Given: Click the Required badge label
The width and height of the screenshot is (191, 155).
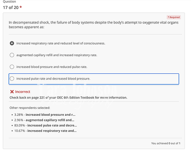Looking at the screenshot, I should coord(173,17).
